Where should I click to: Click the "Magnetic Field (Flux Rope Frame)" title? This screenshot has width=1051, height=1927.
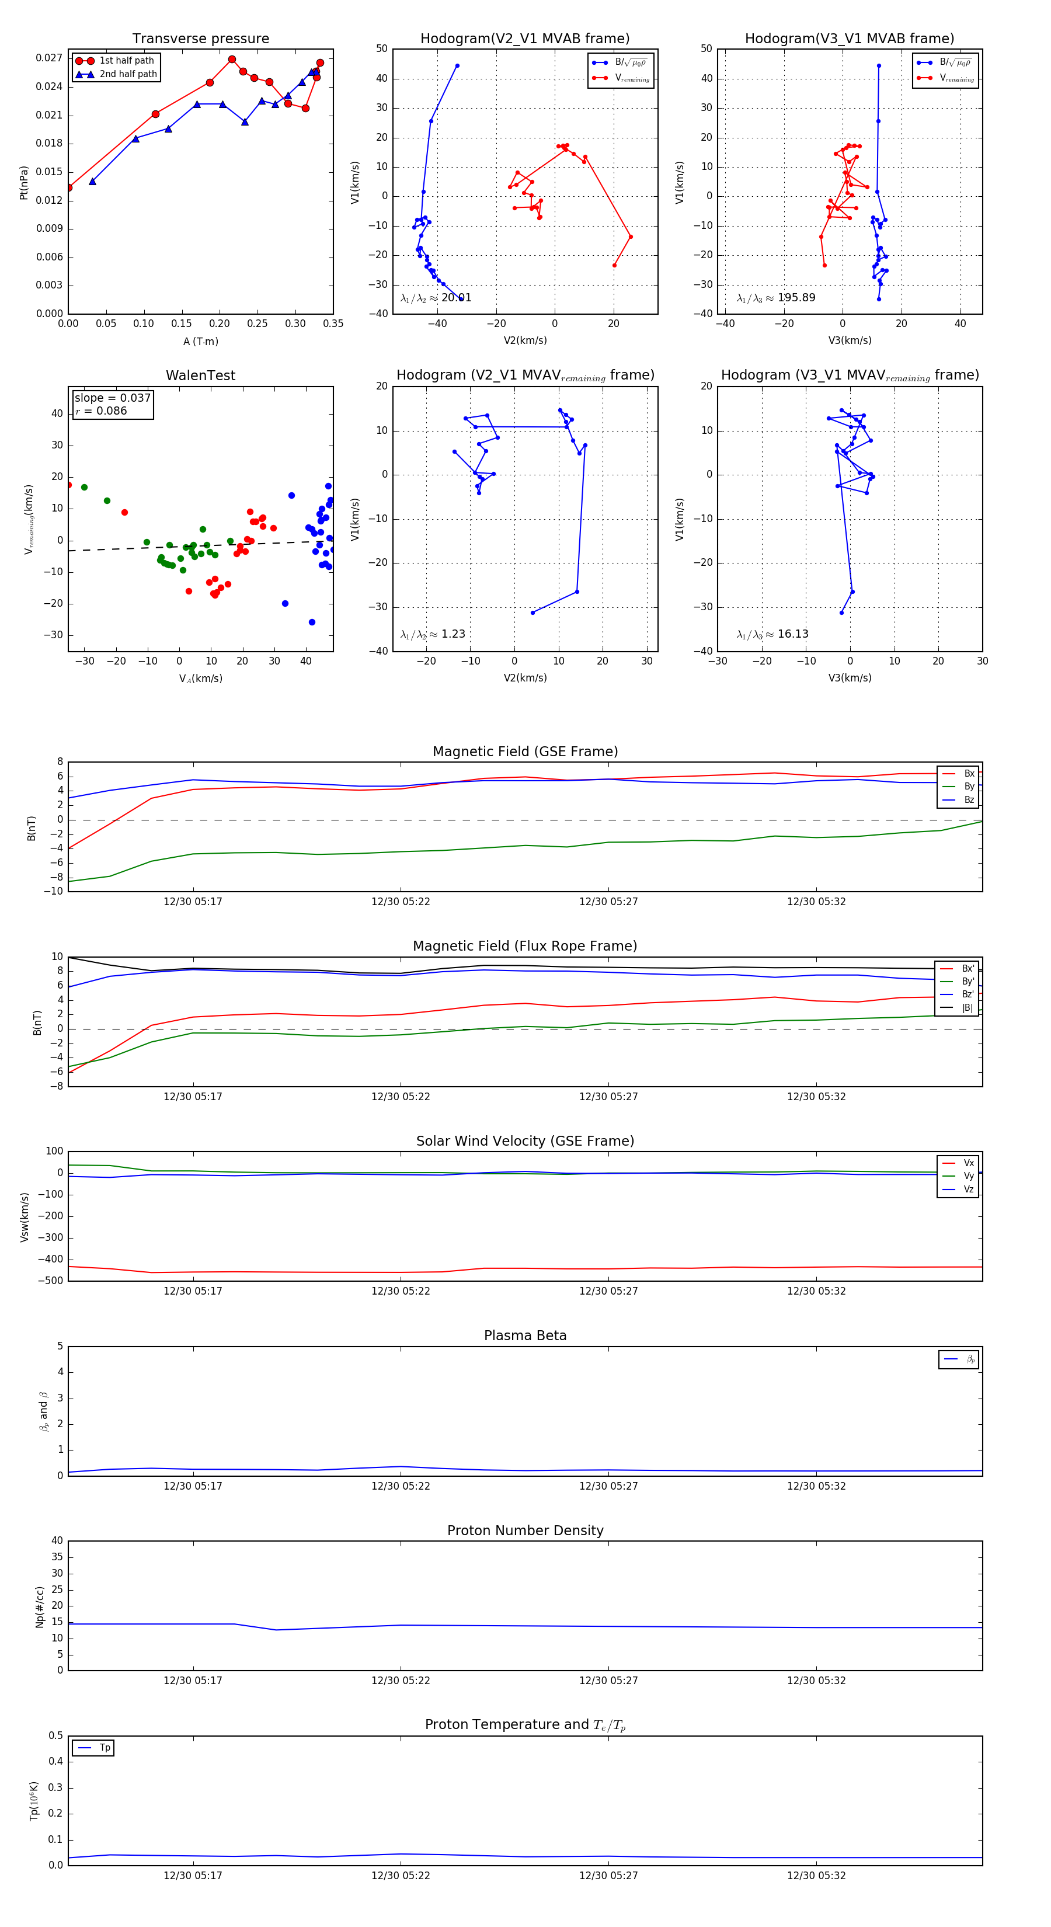pyautogui.click(x=525, y=947)
